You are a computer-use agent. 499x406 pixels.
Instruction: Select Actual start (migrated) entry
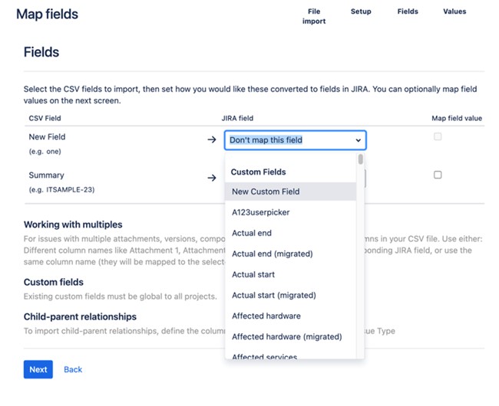(x=290, y=295)
